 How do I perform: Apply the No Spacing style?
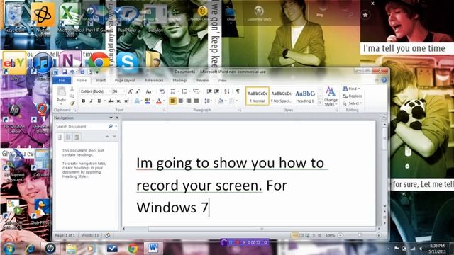(x=281, y=96)
